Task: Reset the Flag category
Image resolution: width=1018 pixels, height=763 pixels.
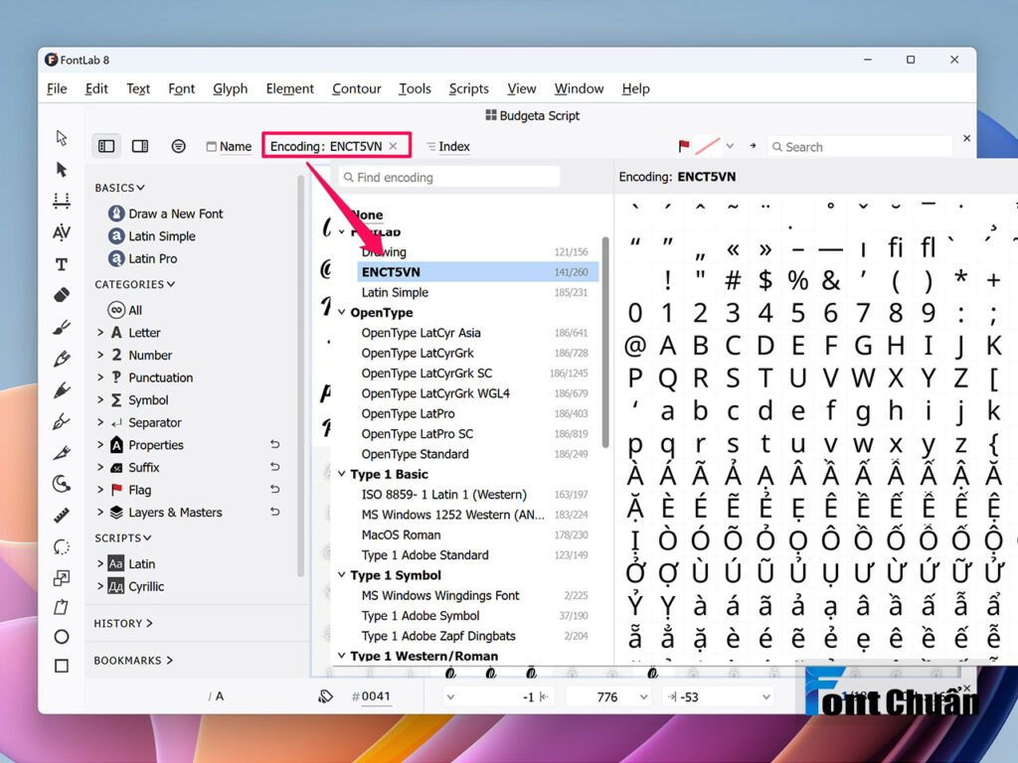Action: point(275,489)
